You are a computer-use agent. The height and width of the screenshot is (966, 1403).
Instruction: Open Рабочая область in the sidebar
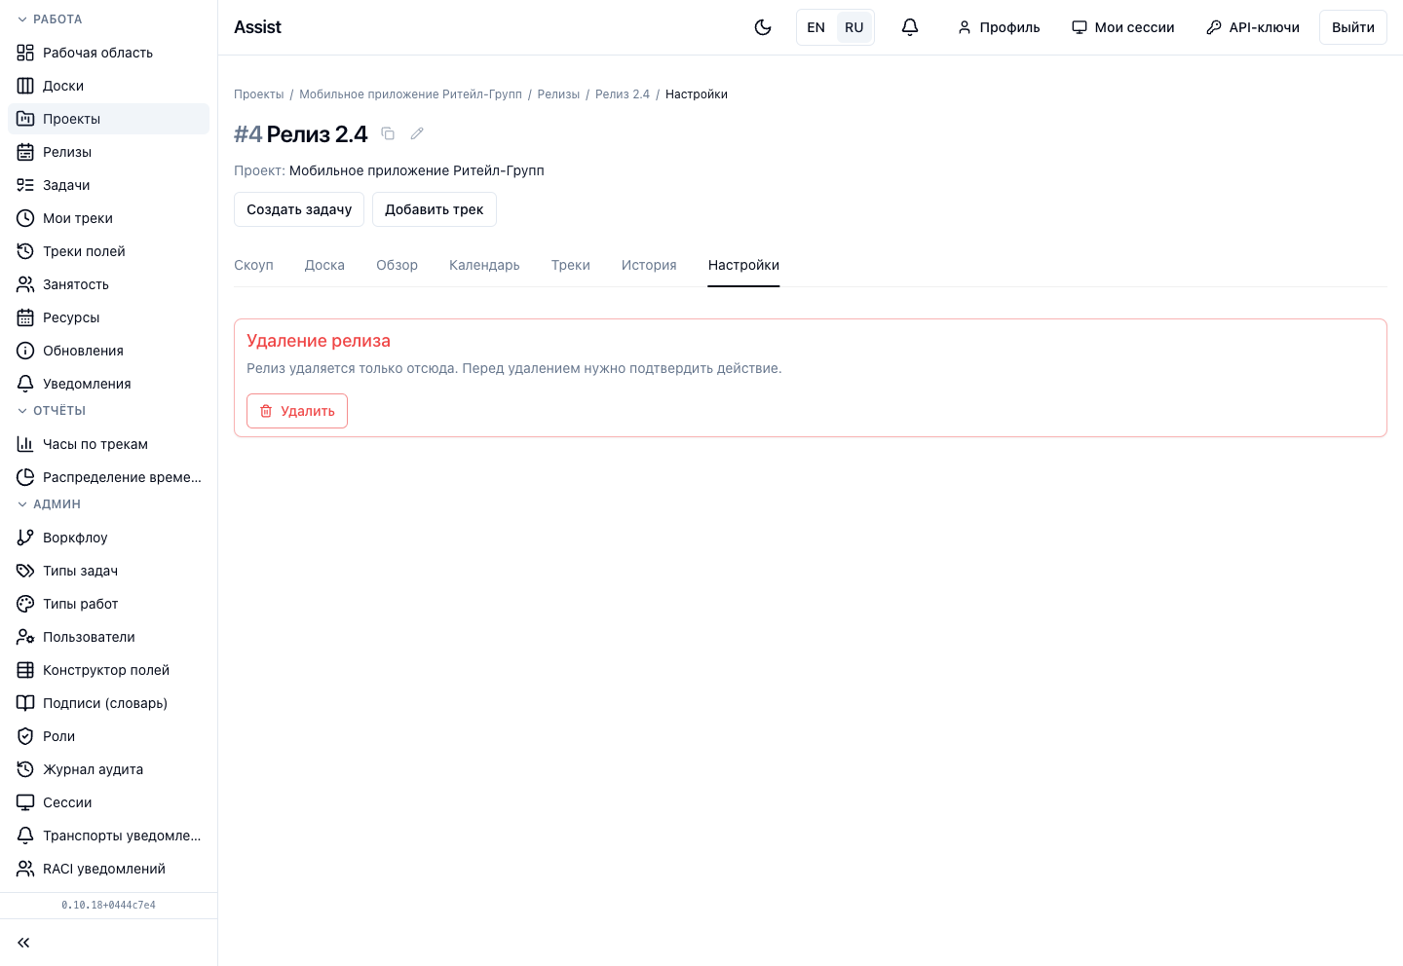tap(108, 53)
